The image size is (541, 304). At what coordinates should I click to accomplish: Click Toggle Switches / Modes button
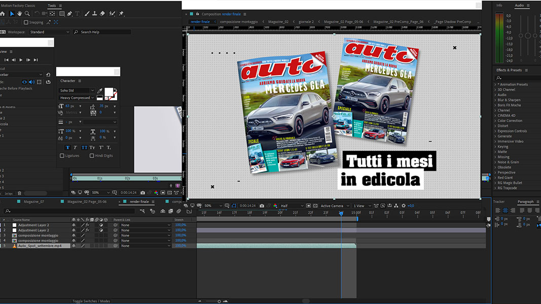click(x=91, y=301)
